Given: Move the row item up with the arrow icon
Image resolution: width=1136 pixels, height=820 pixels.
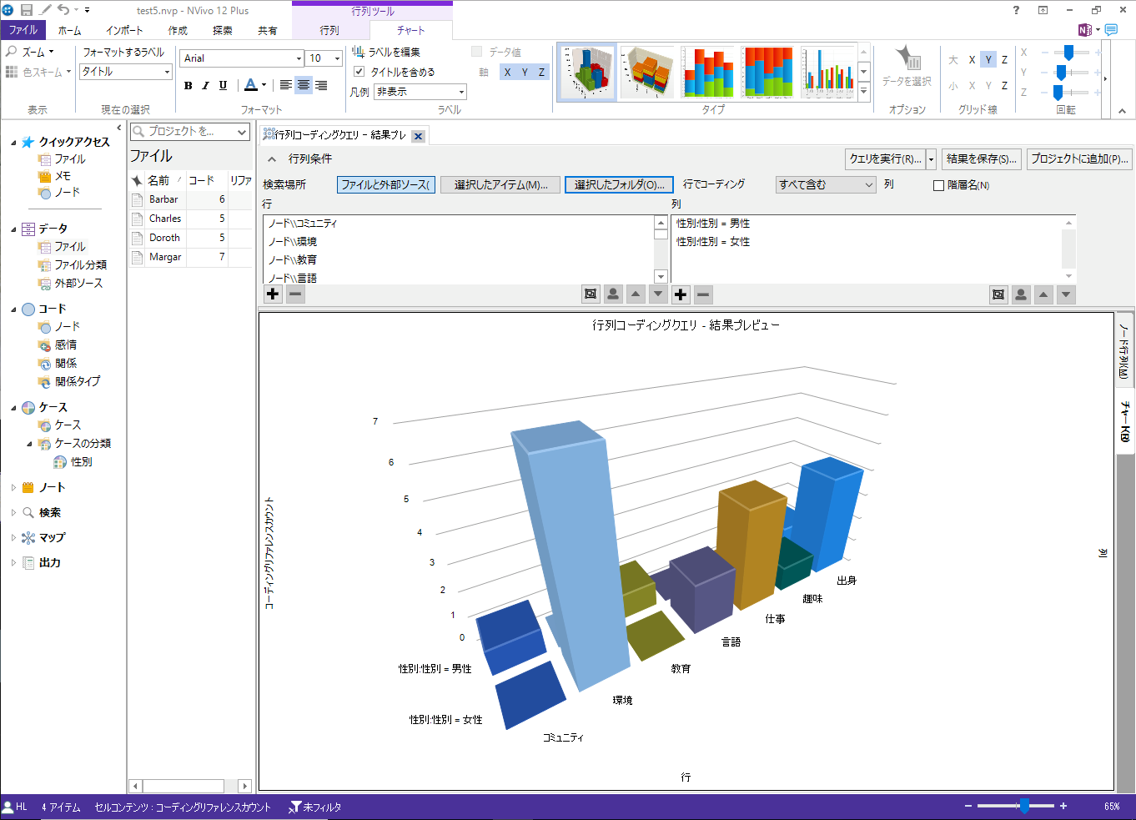Looking at the screenshot, I should coord(636,294).
